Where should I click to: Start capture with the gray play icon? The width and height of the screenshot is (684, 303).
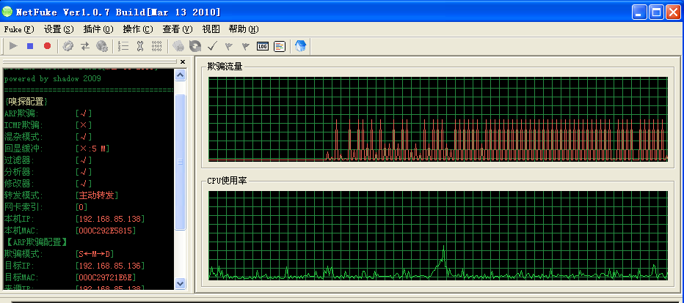(x=13, y=45)
